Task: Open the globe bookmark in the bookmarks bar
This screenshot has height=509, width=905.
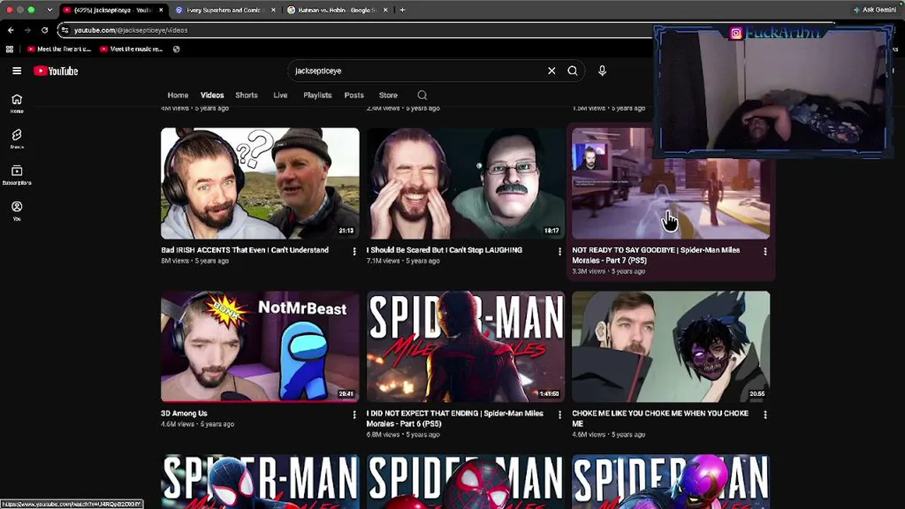Action: click(x=176, y=49)
